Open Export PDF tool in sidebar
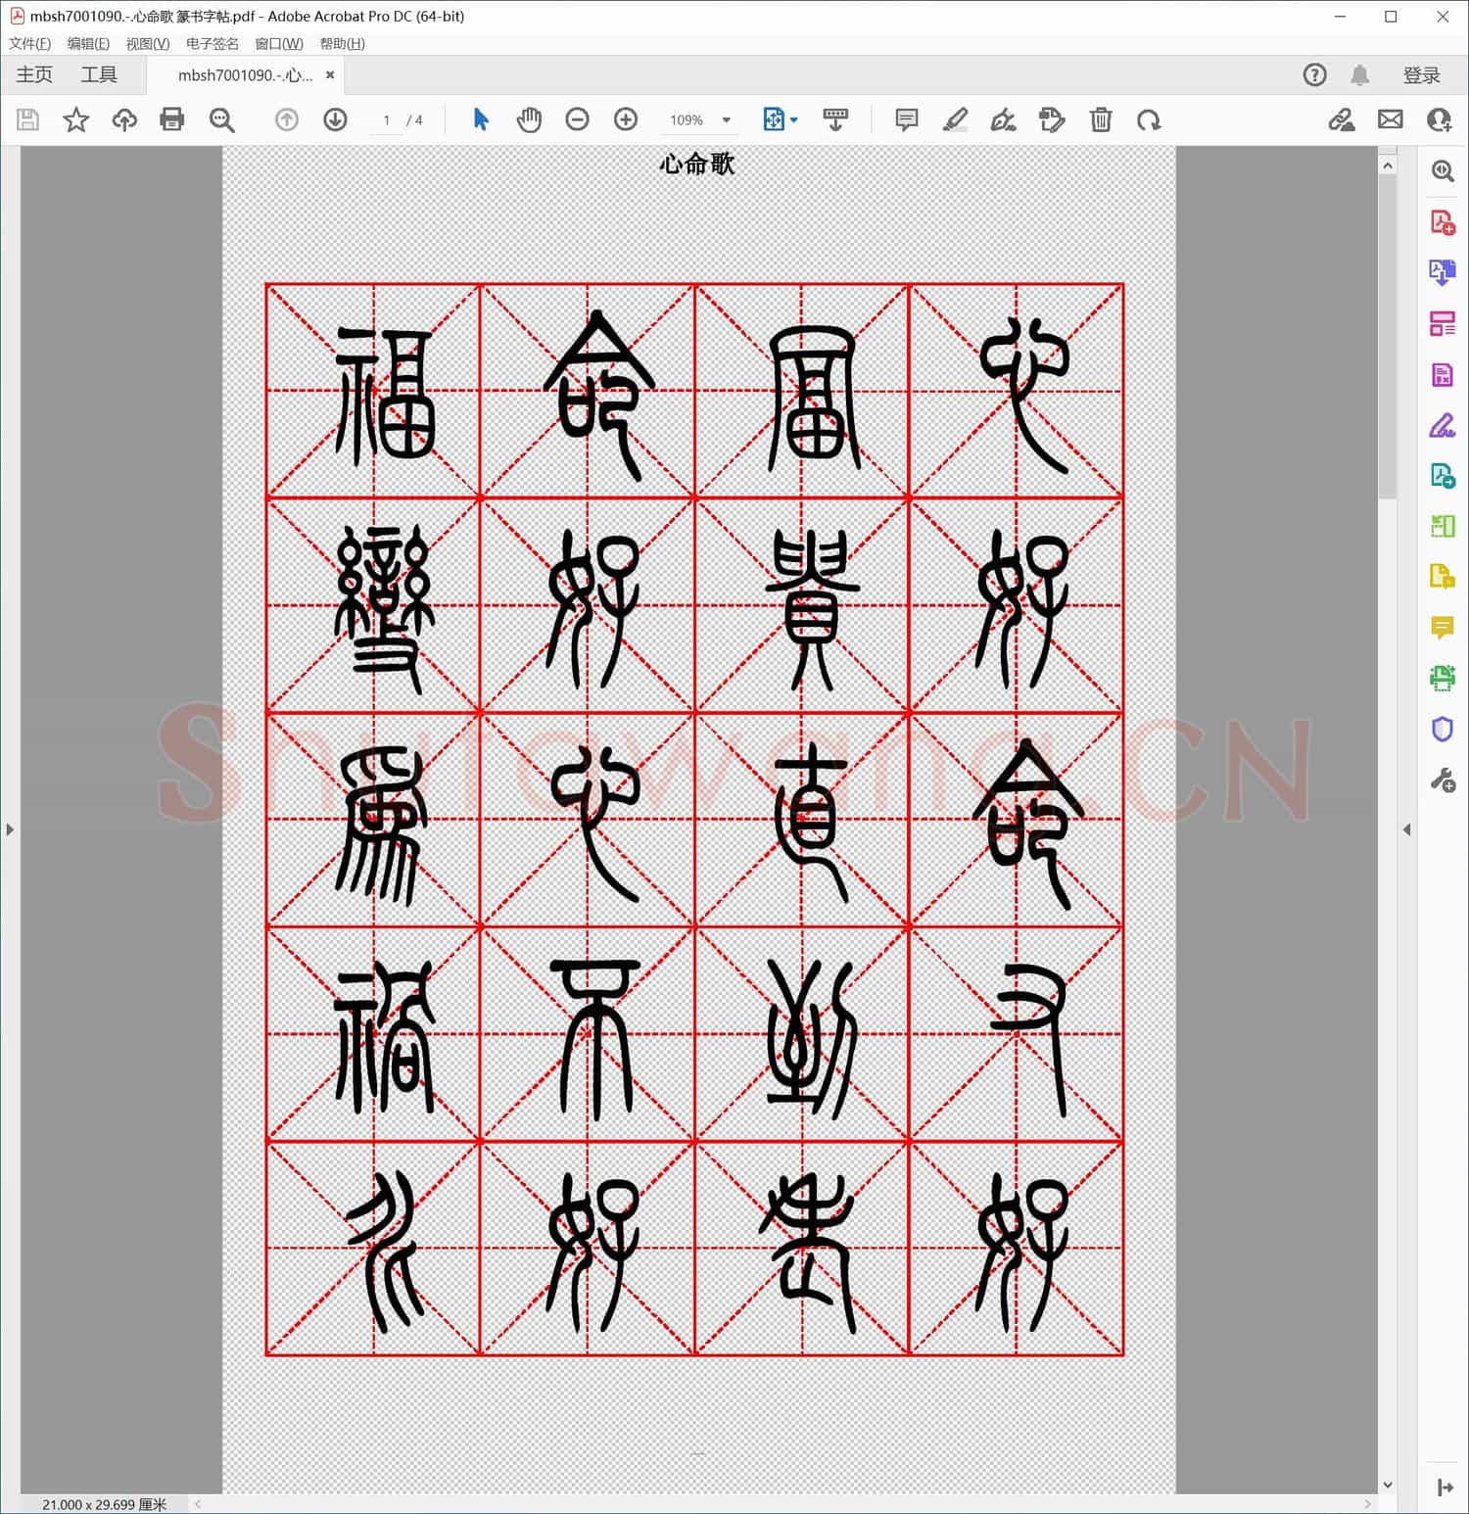 [x=1442, y=272]
